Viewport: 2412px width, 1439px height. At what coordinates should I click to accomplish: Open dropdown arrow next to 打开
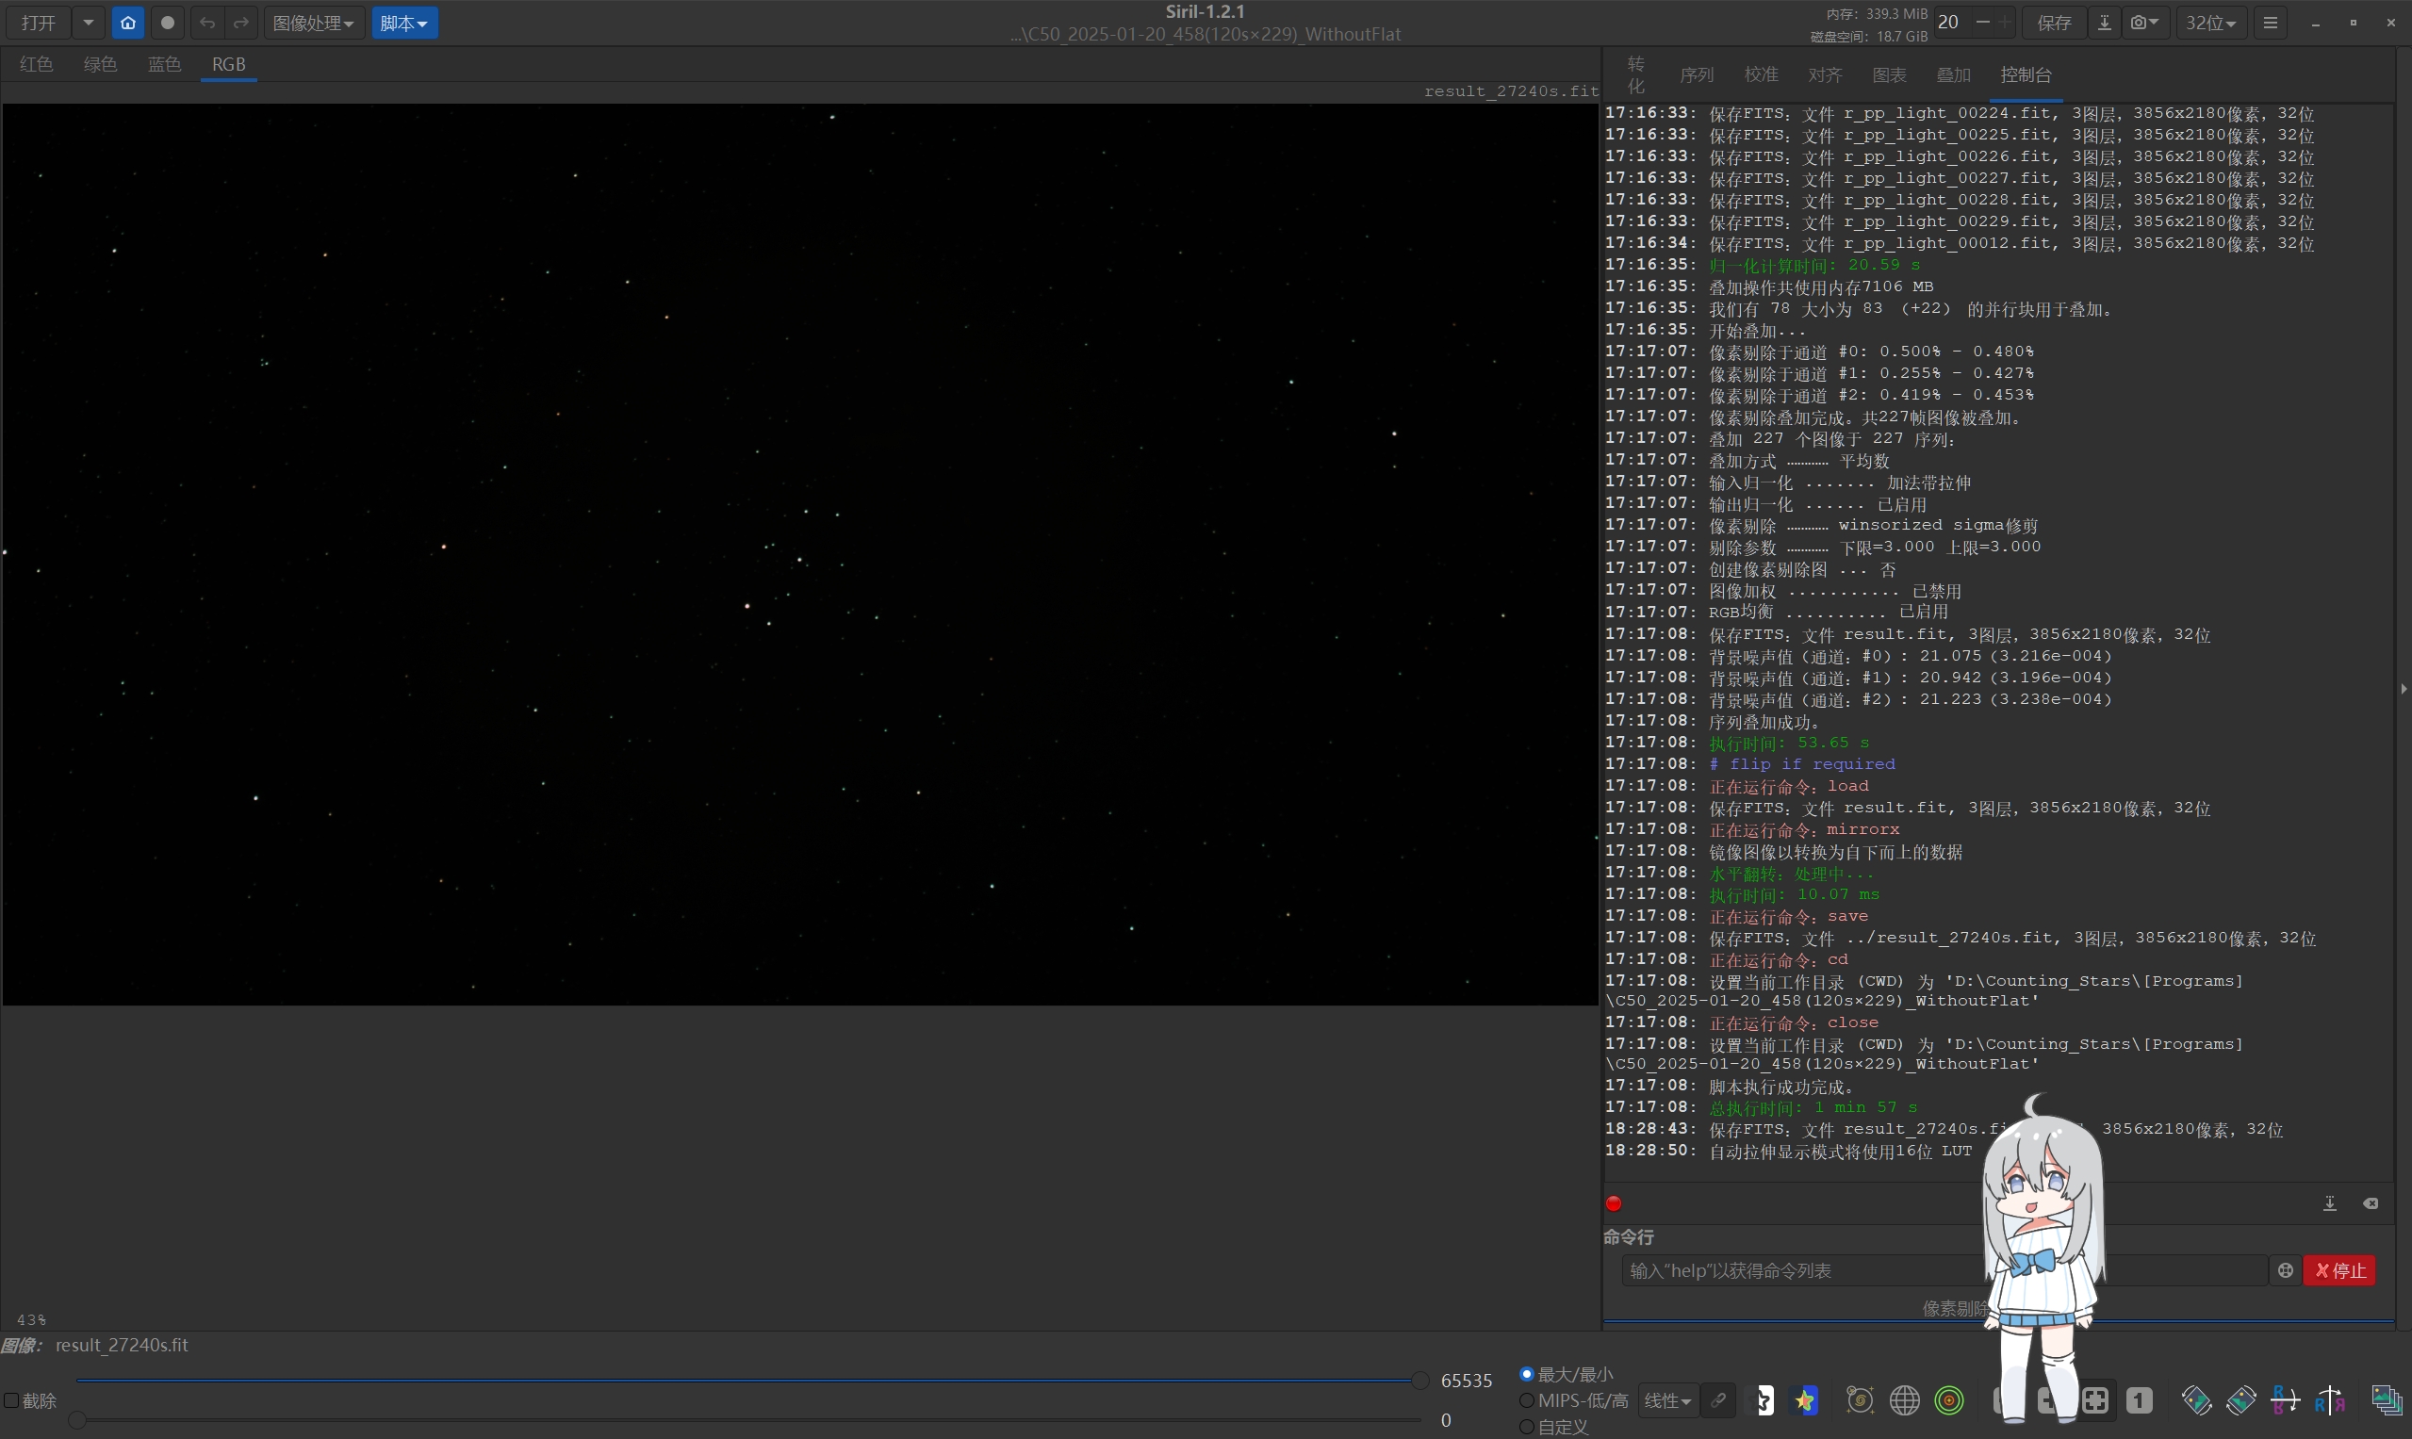[89, 24]
